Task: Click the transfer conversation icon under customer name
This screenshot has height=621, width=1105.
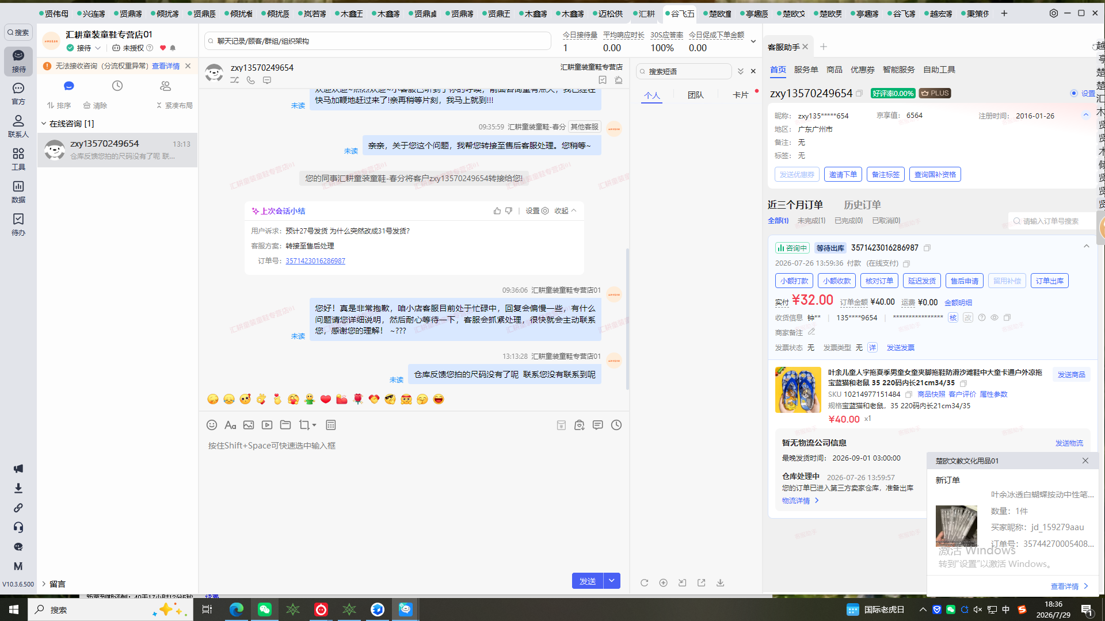Action: [x=235, y=80]
